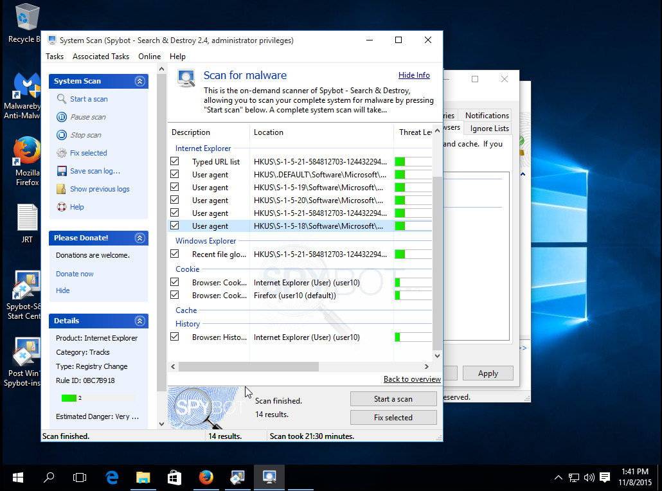
Task: Uncheck the Internet Explorer cookie row checkbox
Action: [174, 282]
